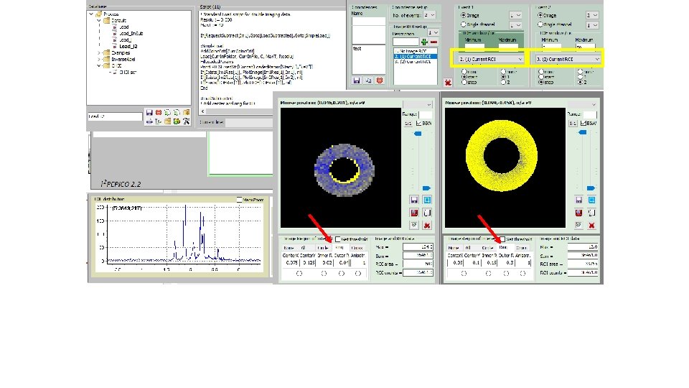
Task: Click the blue square icon in left image panel
Action: (426, 200)
